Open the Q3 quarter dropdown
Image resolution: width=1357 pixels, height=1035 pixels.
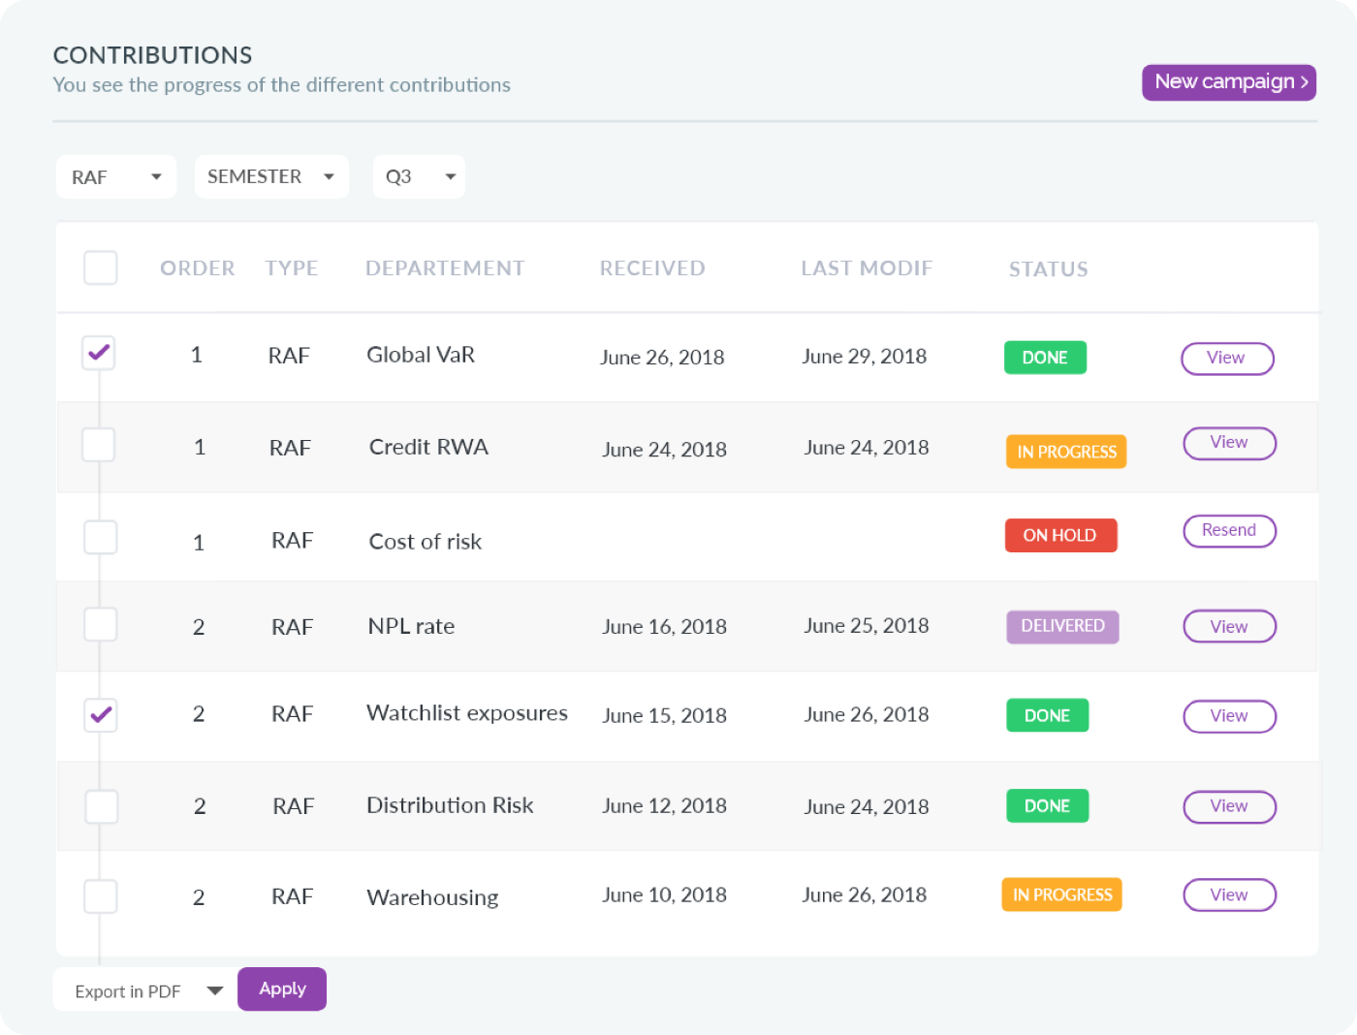click(419, 177)
